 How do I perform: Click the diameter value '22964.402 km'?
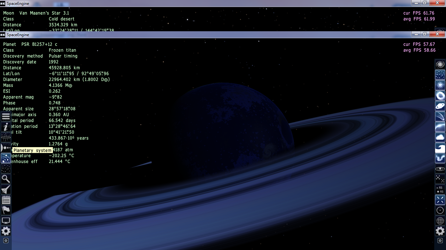[64, 79]
